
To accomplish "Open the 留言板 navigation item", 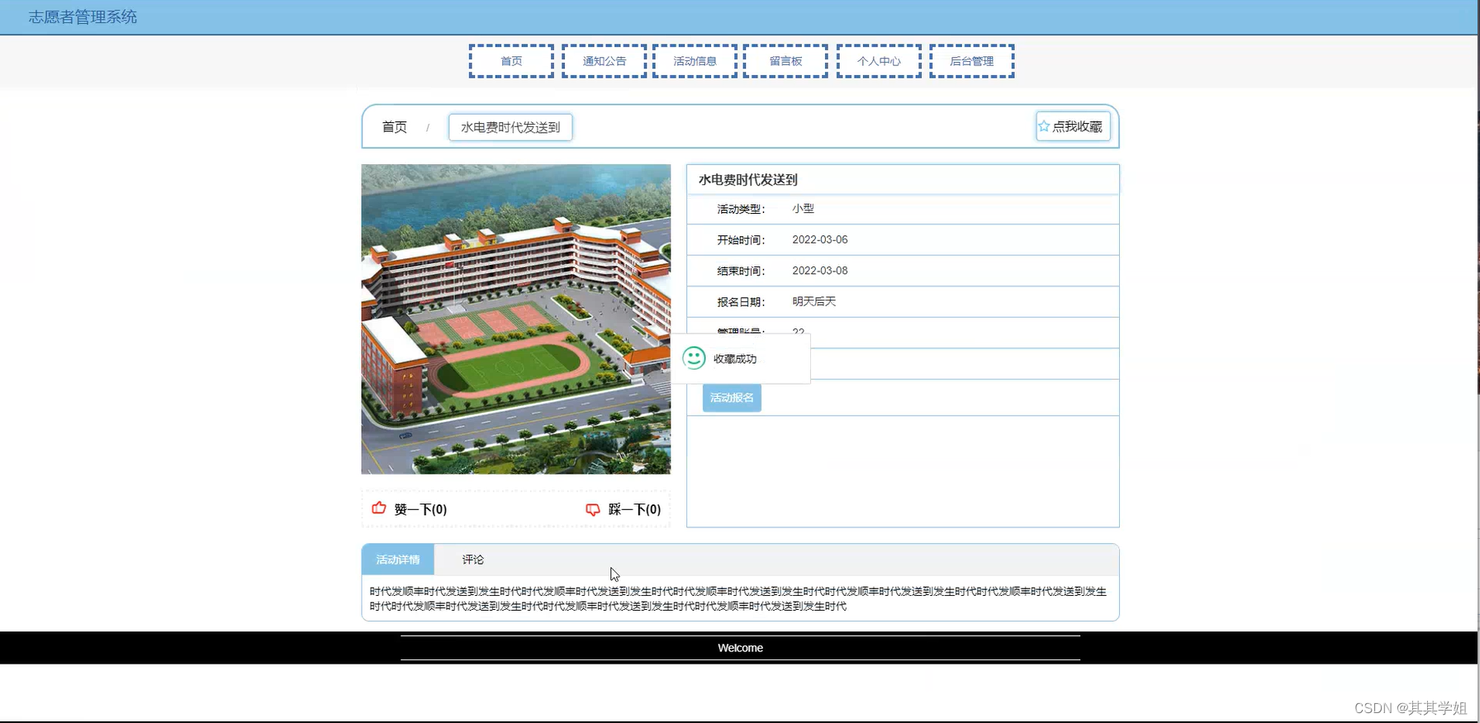I will tap(785, 61).
